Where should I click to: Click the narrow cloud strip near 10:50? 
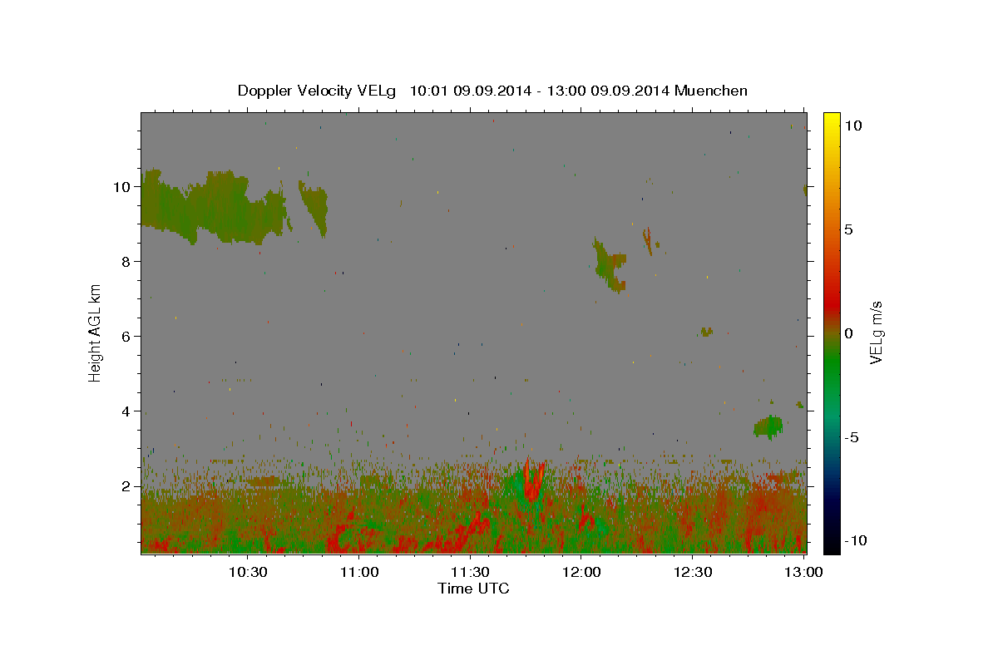314,208
